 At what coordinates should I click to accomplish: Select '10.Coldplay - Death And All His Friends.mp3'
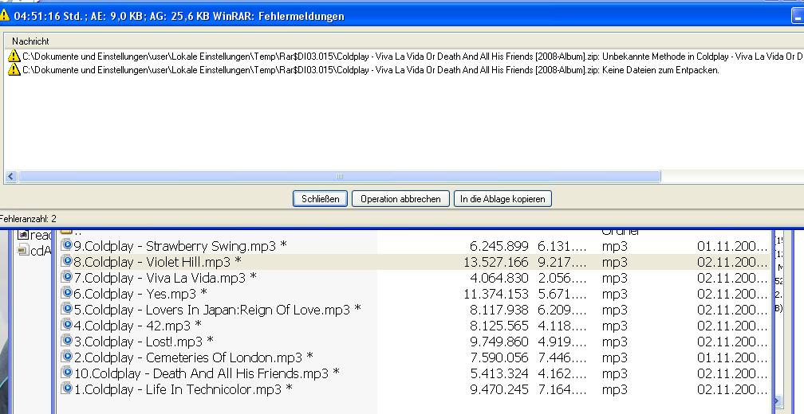207,373
